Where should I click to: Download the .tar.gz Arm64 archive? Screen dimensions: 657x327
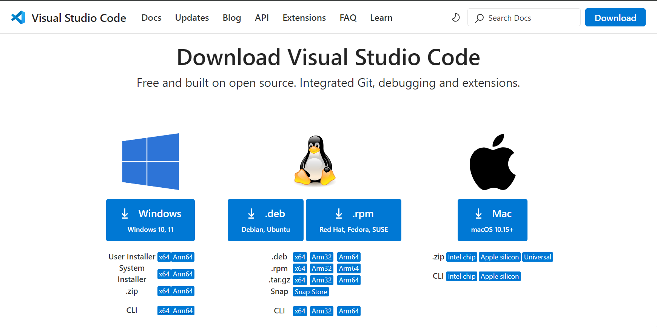pyautogui.click(x=349, y=280)
